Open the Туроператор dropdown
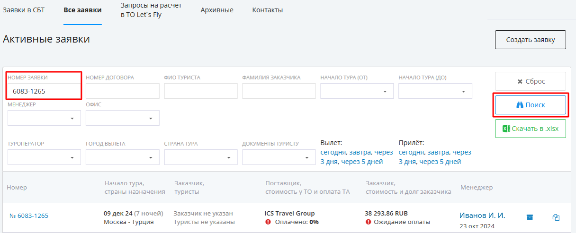 44,157
